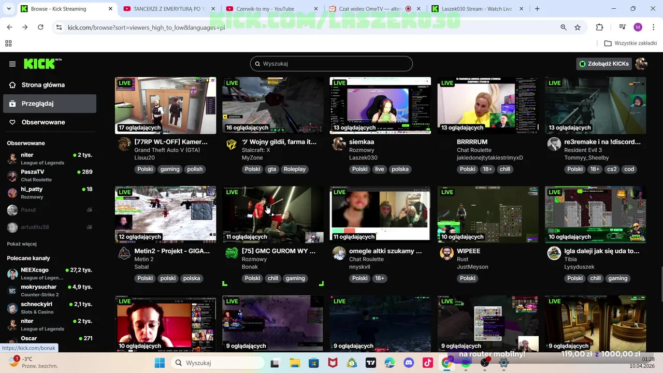
Task: Open Chrome from taskbar
Action: pyautogui.click(x=446, y=363)
